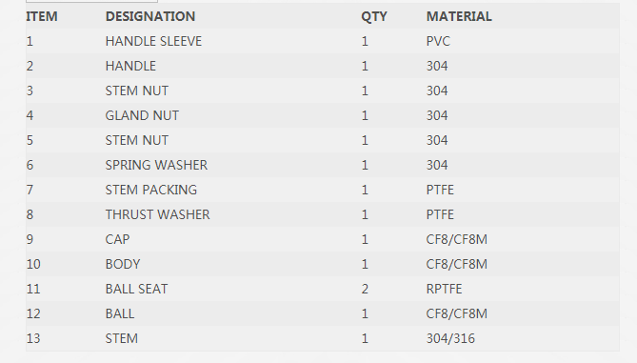Image resolution: width=637 pixels, height=363 pixels.
Task: Select the THRUST WASHER designation cell
Action: [158, 214]
